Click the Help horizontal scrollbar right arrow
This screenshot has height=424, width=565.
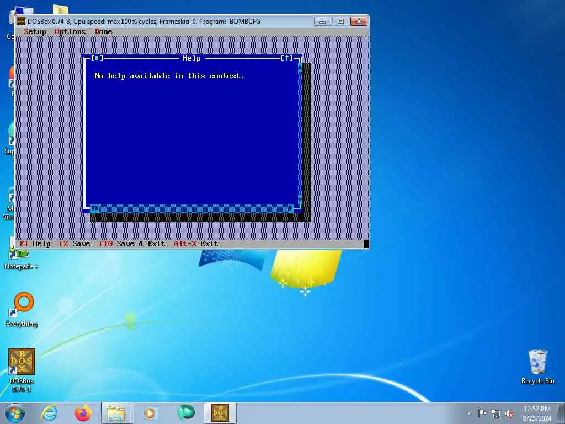click(291, 208)
